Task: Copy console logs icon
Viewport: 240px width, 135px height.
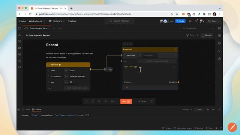Action: (208, 109)
